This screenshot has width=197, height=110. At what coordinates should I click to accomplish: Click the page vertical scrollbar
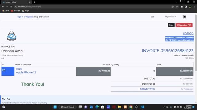pos(196,43)
